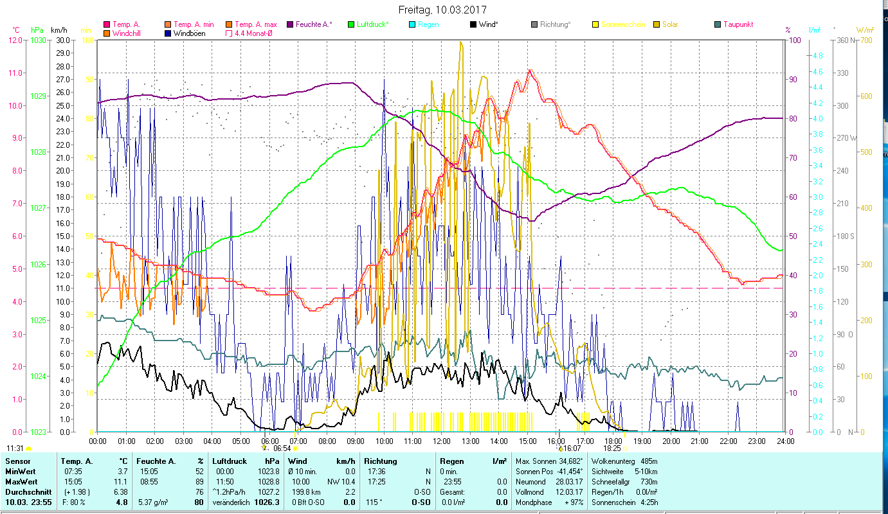888x514 pixels.
Task: Click the 10.03. 23:55 timestamp
Action: click(28, 502)
